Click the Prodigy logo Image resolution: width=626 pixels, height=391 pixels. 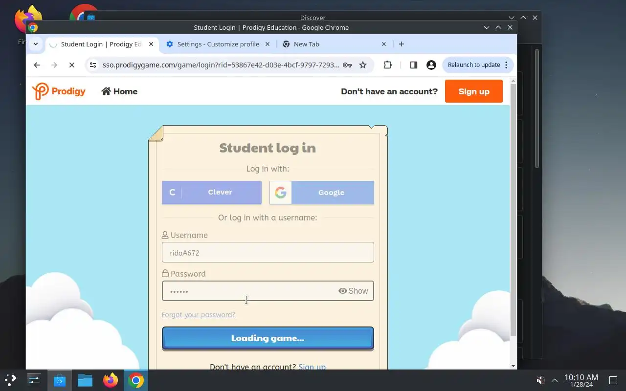(59, 91)
